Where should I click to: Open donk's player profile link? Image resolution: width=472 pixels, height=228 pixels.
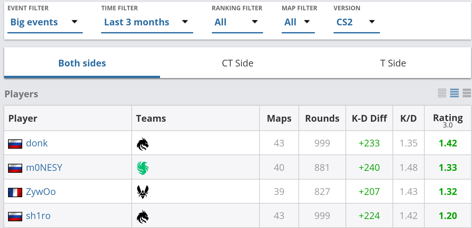tap(37, 143)
